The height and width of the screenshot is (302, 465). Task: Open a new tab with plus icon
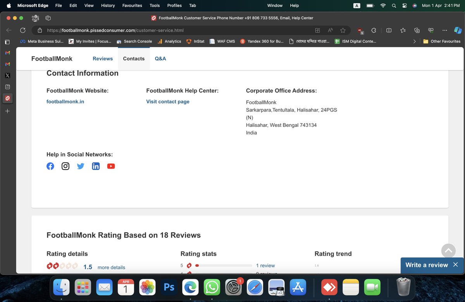[x=7, y=111]
